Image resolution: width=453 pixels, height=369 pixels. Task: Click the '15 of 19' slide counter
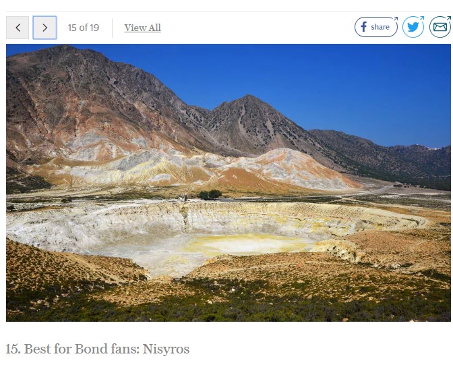coord(84,28)
